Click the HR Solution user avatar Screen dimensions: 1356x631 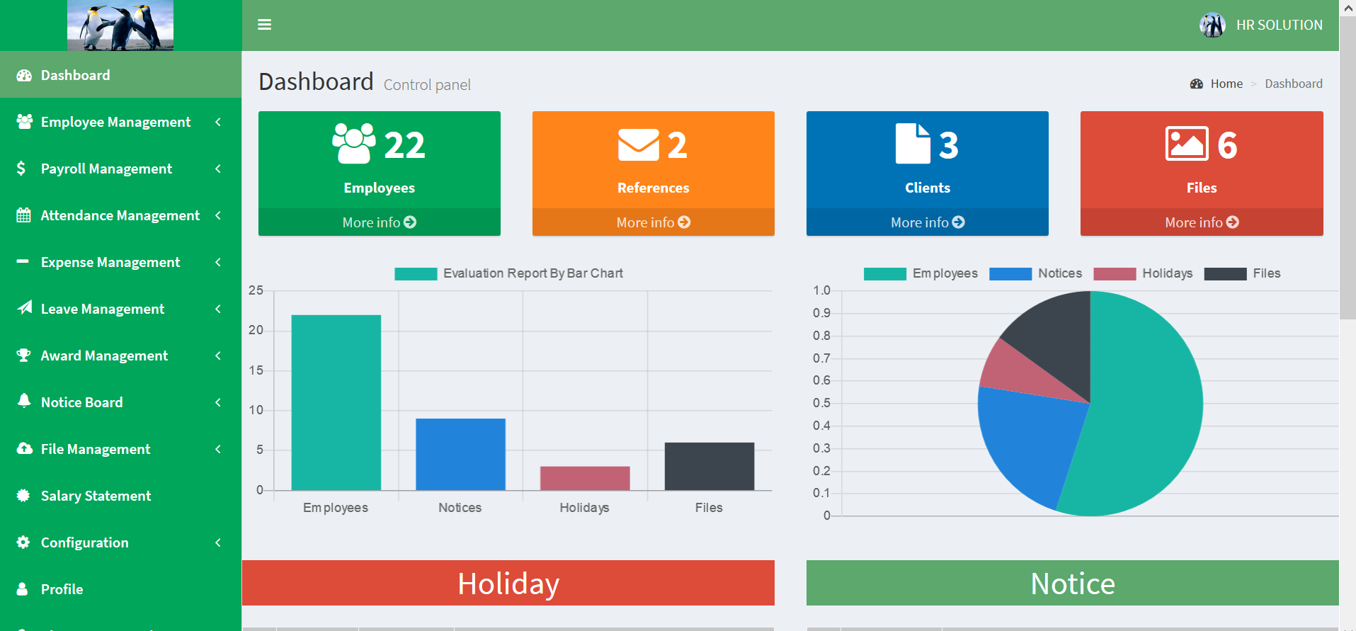[x=1212, y=25]
